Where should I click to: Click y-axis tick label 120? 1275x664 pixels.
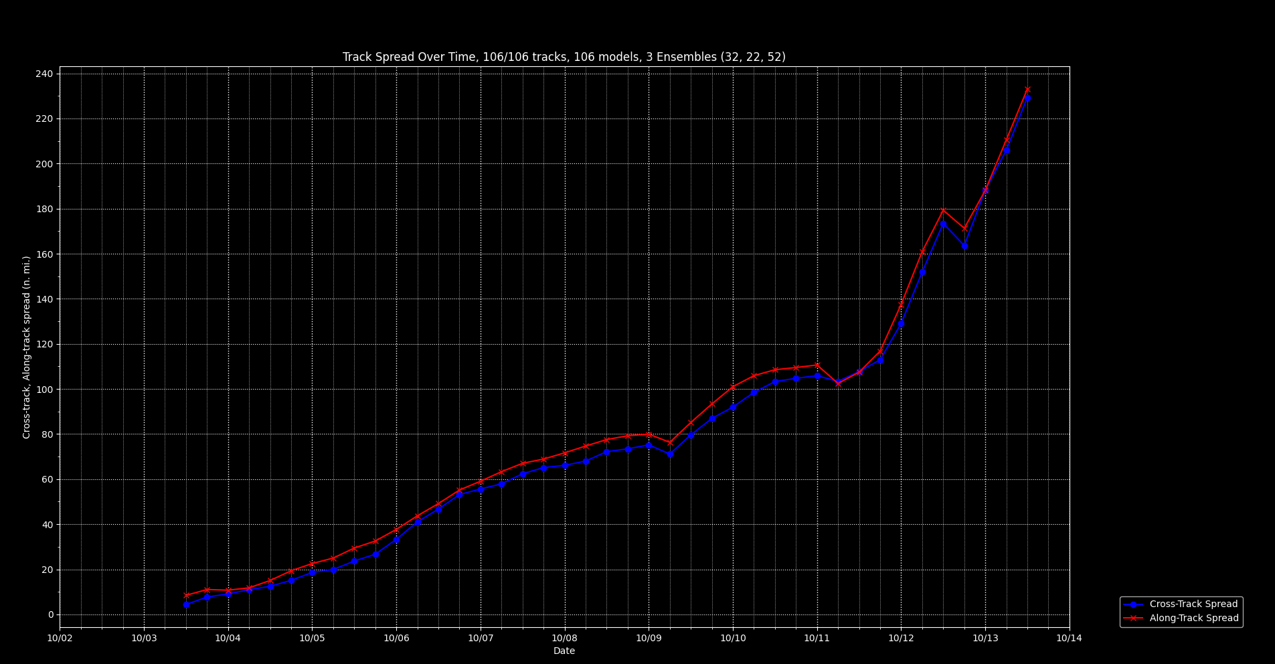pyautogui.click(x=45, y=345)
